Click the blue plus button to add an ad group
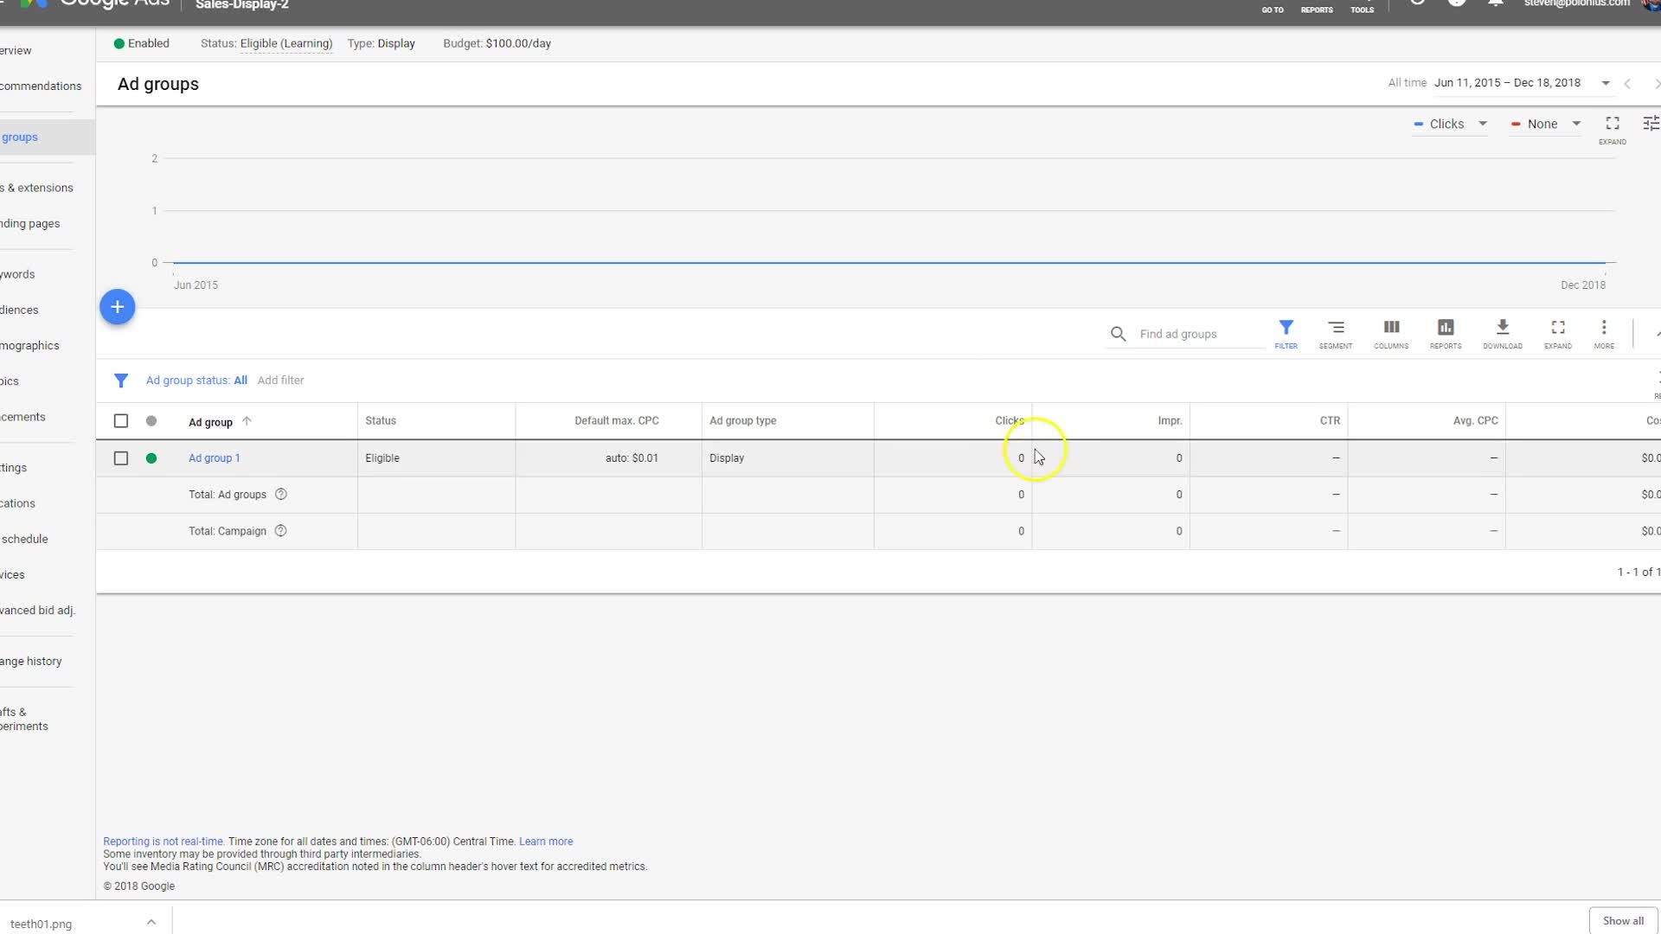 coord(117,307)
